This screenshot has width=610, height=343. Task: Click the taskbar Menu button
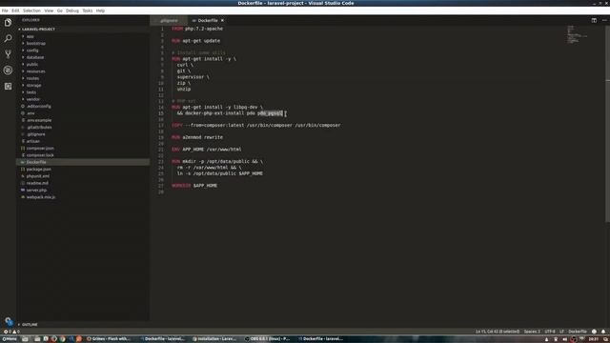pos(10,339)
